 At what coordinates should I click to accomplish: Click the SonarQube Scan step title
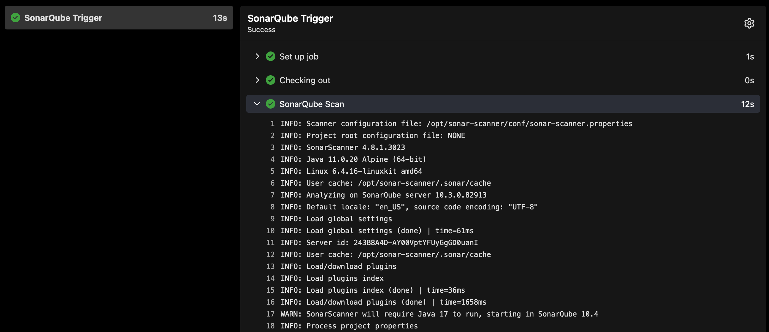click(x=312, y=104)
